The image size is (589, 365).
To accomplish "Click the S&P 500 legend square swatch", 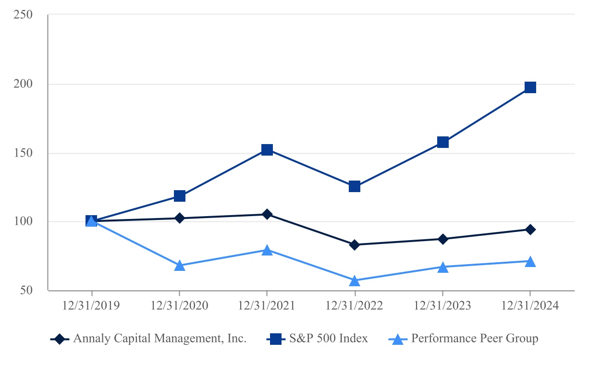I will click(x=276, y=339).
